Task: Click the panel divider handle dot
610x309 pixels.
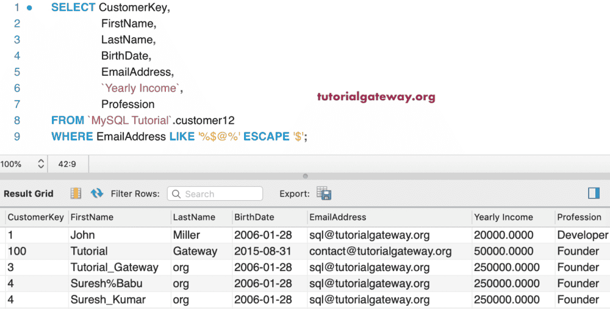Action: (305, 176)
